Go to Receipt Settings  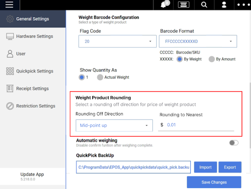click(33, 89)
